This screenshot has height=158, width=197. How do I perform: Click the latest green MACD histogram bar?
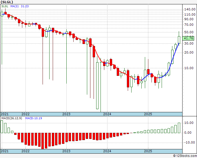(x=179, y=128)
